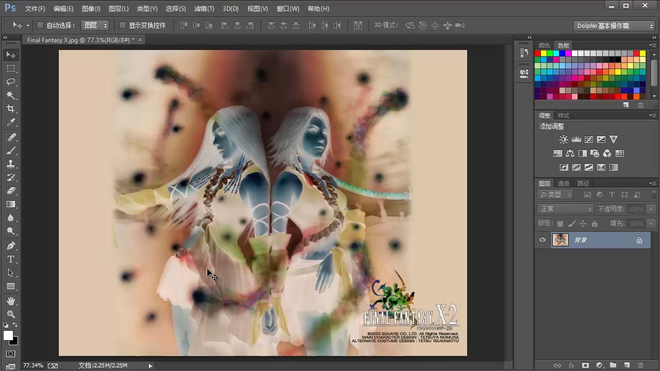
Task: Select the Lasso tool
Action: pyautogui.click(x=11, y=82)
